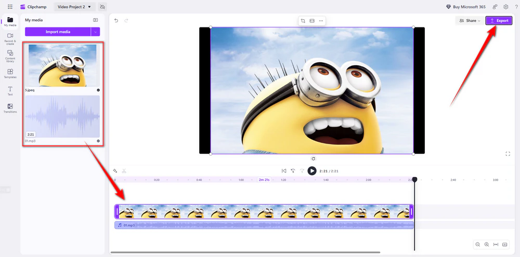520x257 pixels.
Task: Zoom in the timeline
Action: pyautogui.click(x=487, y=245)
